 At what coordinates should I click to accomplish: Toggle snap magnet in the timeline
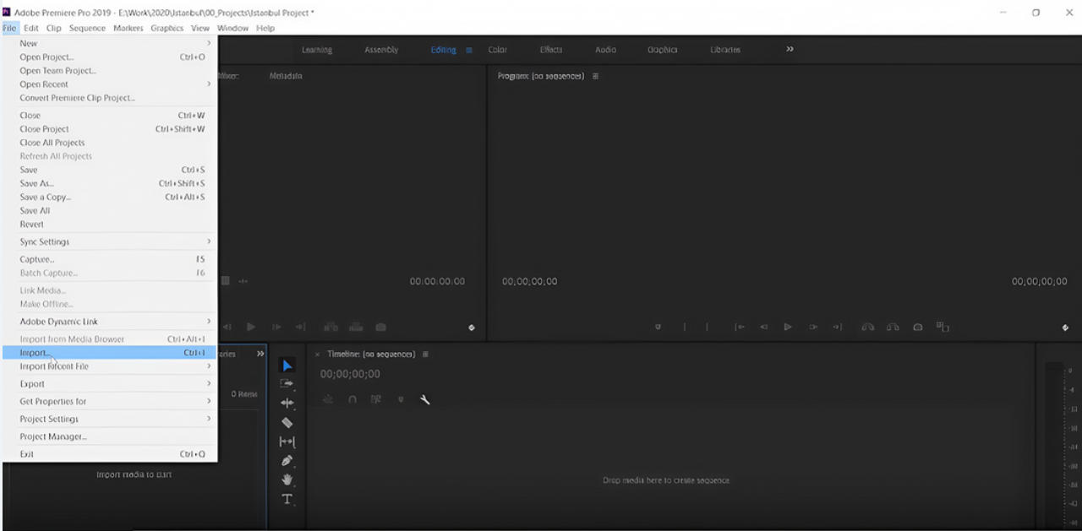point(352,399)
